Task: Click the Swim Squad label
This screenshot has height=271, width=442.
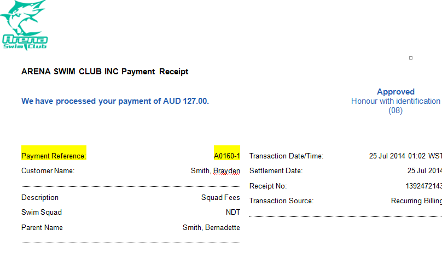Action: pyautogui.click(x=42, y=213)
